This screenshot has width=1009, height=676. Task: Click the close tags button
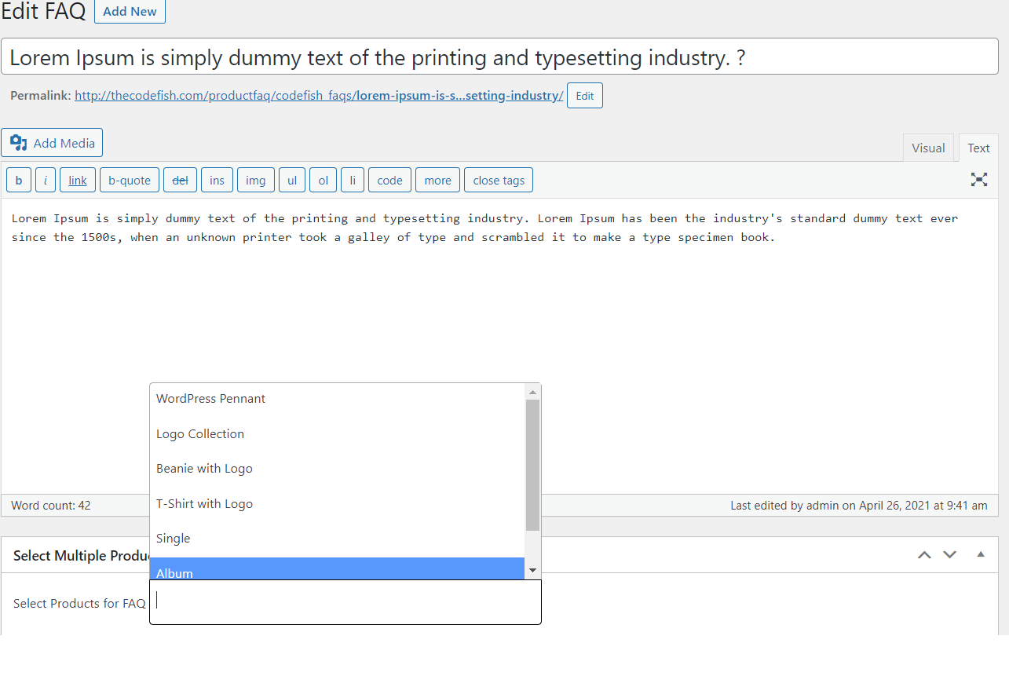[x=499, y=180]
